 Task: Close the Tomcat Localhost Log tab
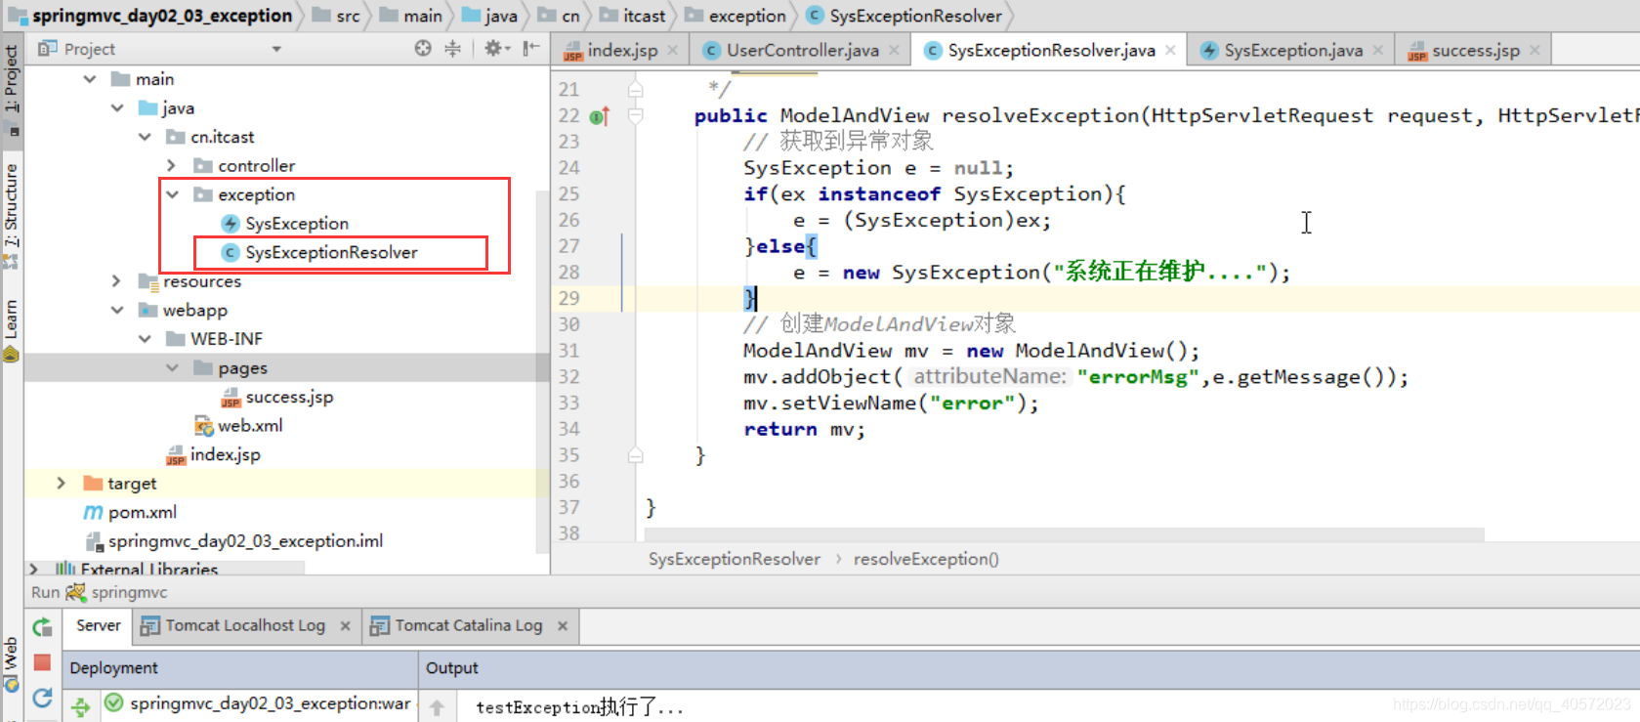coord(345,626)
